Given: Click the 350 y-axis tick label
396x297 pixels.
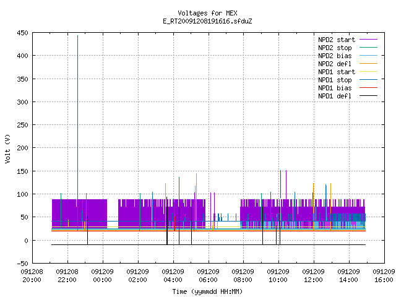Looking at the screenshot, I should pos(22,79).
